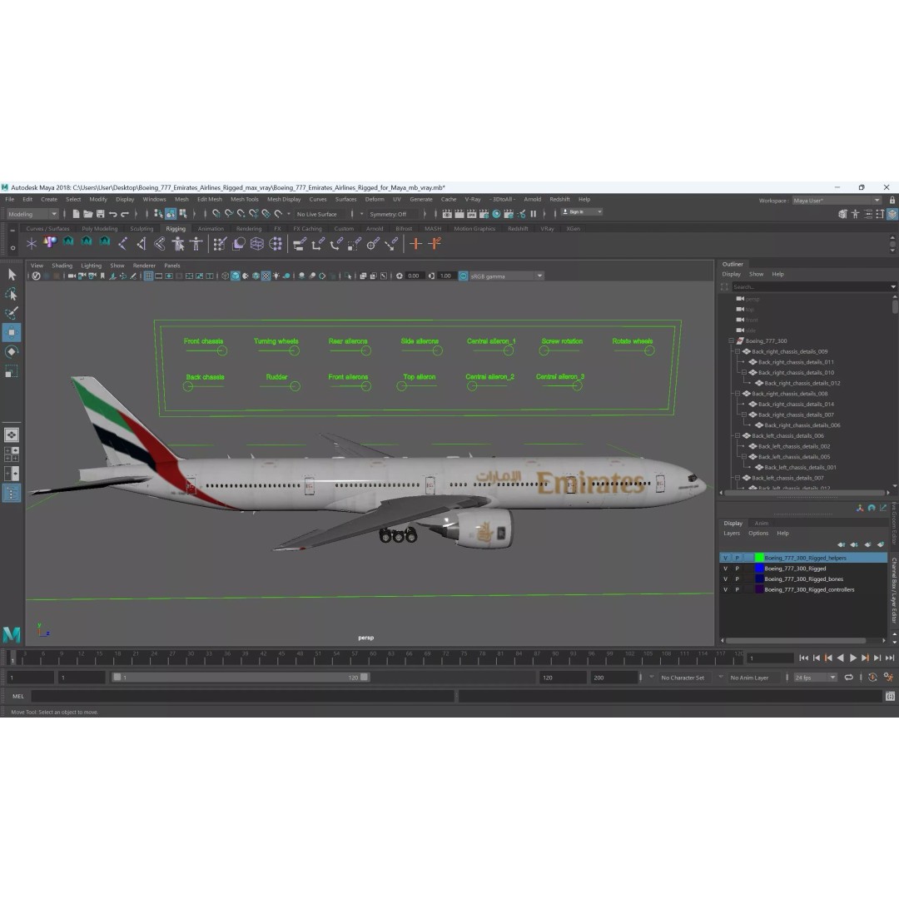Activate the Scale tool in toolbox
899x899 pixels.
point(12,371)
